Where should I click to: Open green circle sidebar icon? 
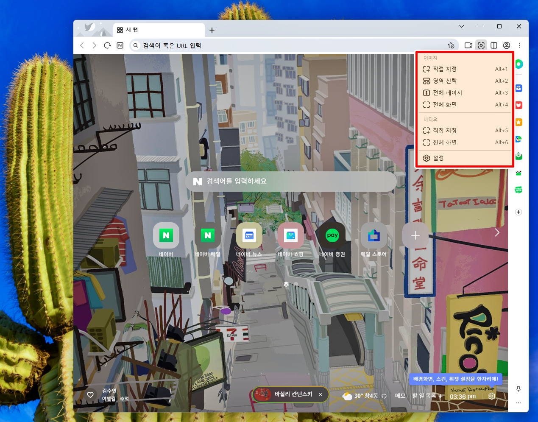click(518, 64)
